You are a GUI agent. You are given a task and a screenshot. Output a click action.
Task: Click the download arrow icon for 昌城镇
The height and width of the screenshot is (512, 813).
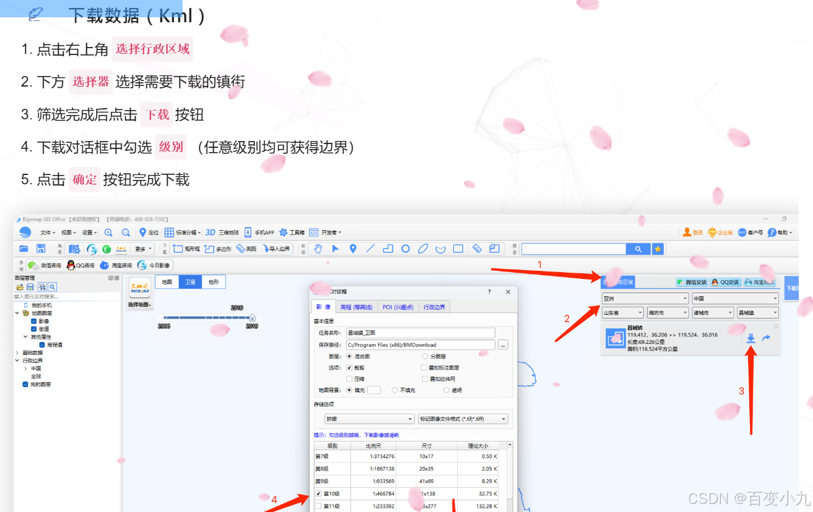(x=751, y=338)
